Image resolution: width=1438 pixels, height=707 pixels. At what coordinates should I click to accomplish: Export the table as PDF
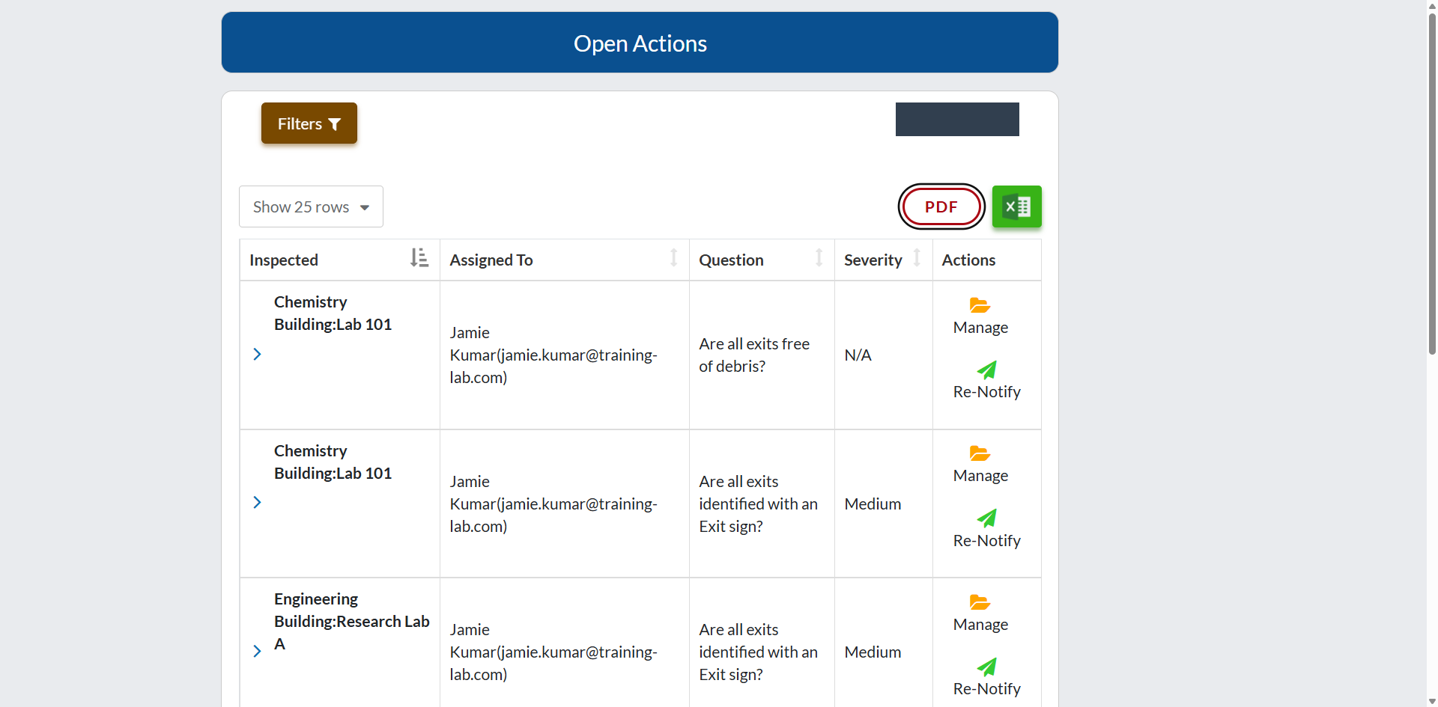(x=941, y=206)
